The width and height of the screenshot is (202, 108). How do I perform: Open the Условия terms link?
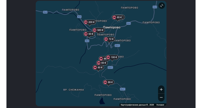pyautogui.click(x=160, y=105)
